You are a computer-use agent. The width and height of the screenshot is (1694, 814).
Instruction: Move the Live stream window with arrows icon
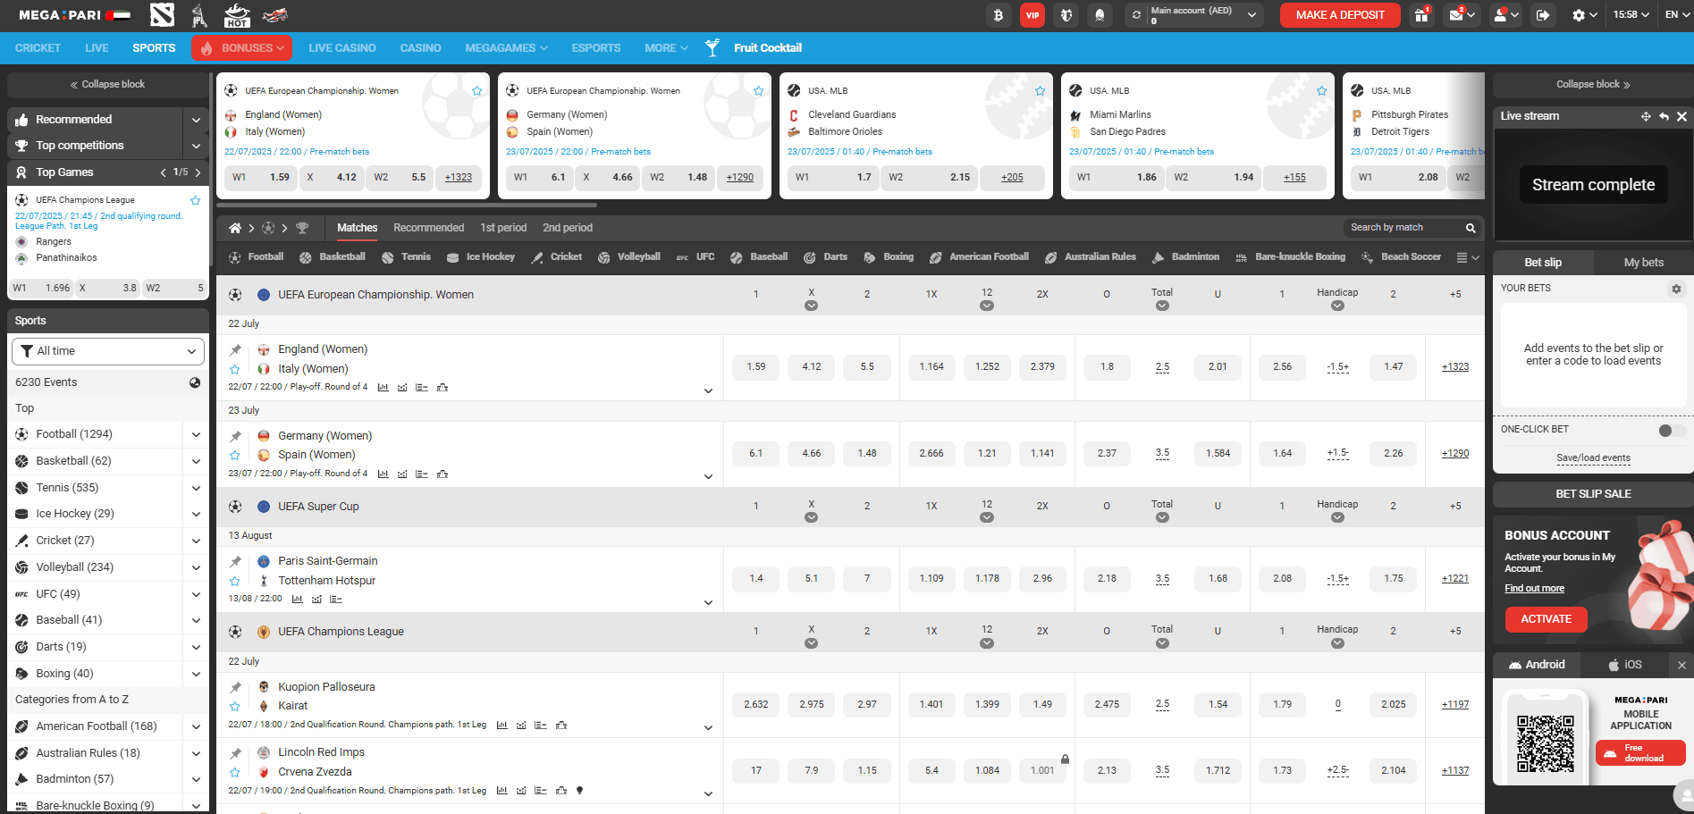[x=1646, y=116]
